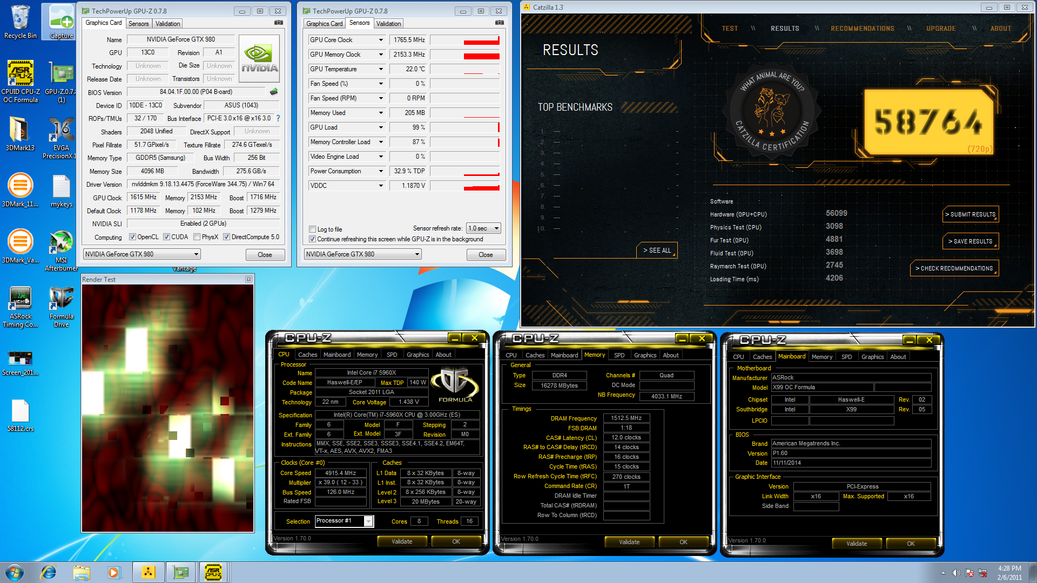Open the Caches tab in CPU-Z CPU window

tap(307, 355)
